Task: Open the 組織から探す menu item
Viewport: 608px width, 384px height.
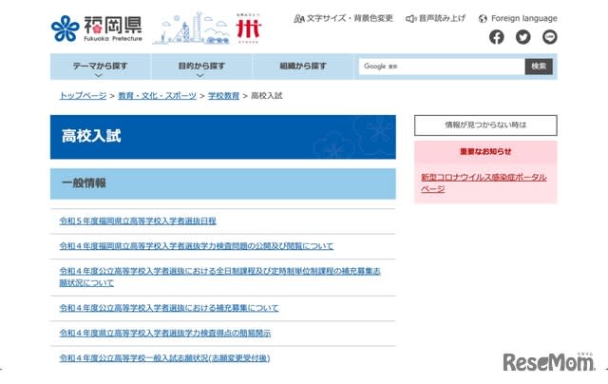Action: coord(303,67)
